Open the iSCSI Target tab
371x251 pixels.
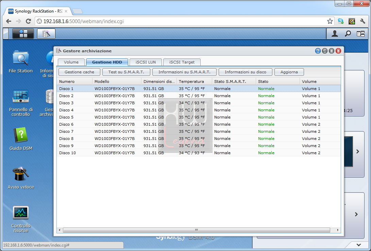(182, 62)
